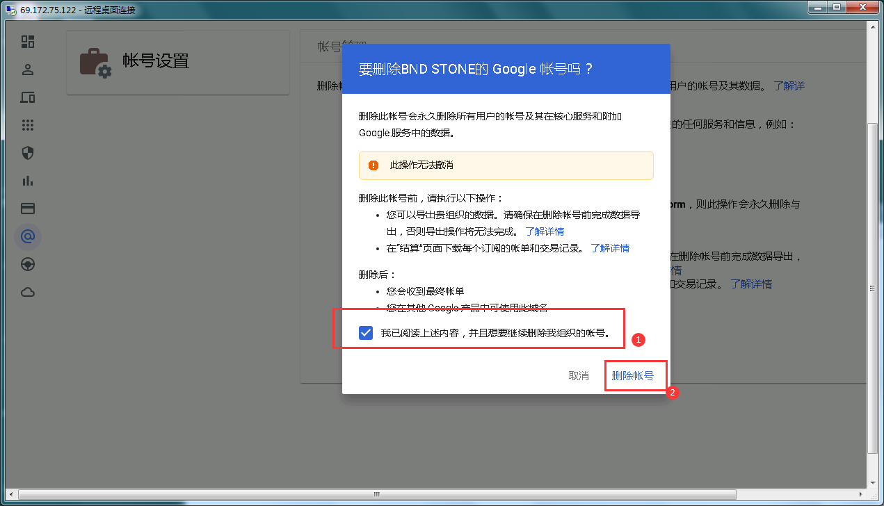
Task: Click the orange warning icon in the dialog
Action: 373,165
